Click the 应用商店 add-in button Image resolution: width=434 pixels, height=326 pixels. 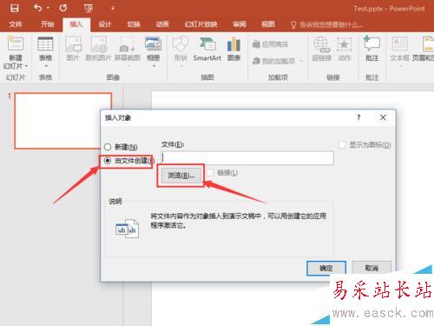270,44
